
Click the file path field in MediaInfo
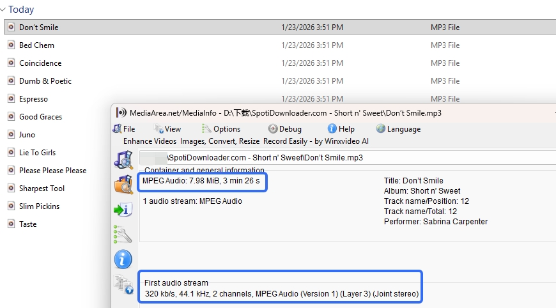click(x=348, y=158)
